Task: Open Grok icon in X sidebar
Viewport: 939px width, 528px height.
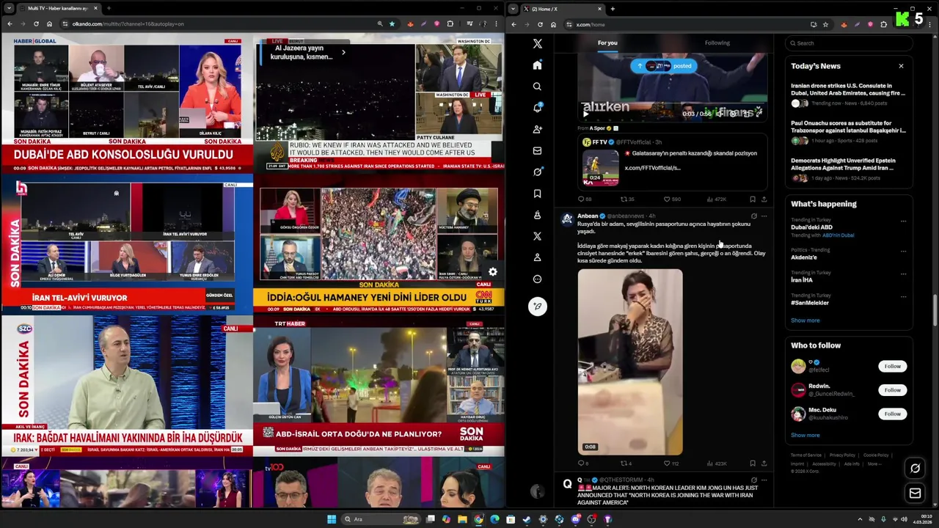Action: [537, 172]
